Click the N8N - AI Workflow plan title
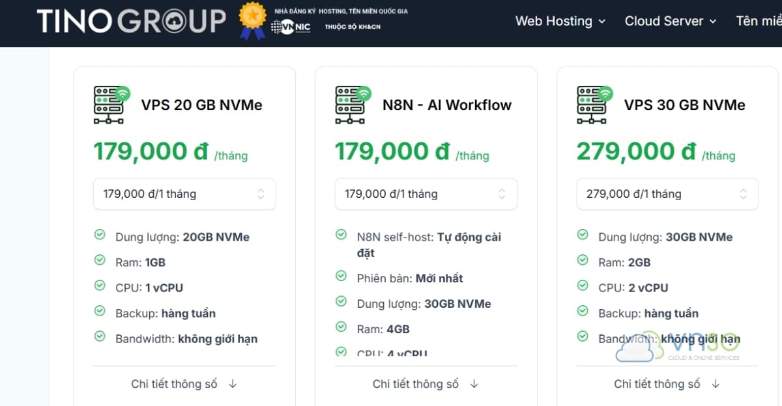Viewport: 782px width, 406px height. [447, 105]
